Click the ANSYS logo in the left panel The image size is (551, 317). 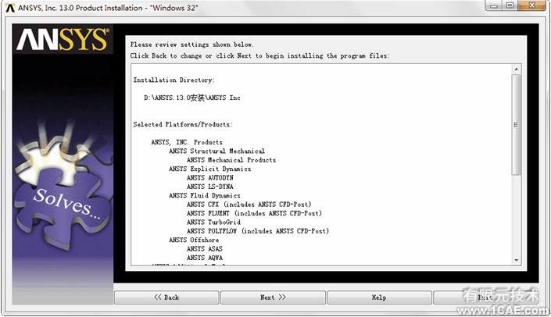(63, 39)
